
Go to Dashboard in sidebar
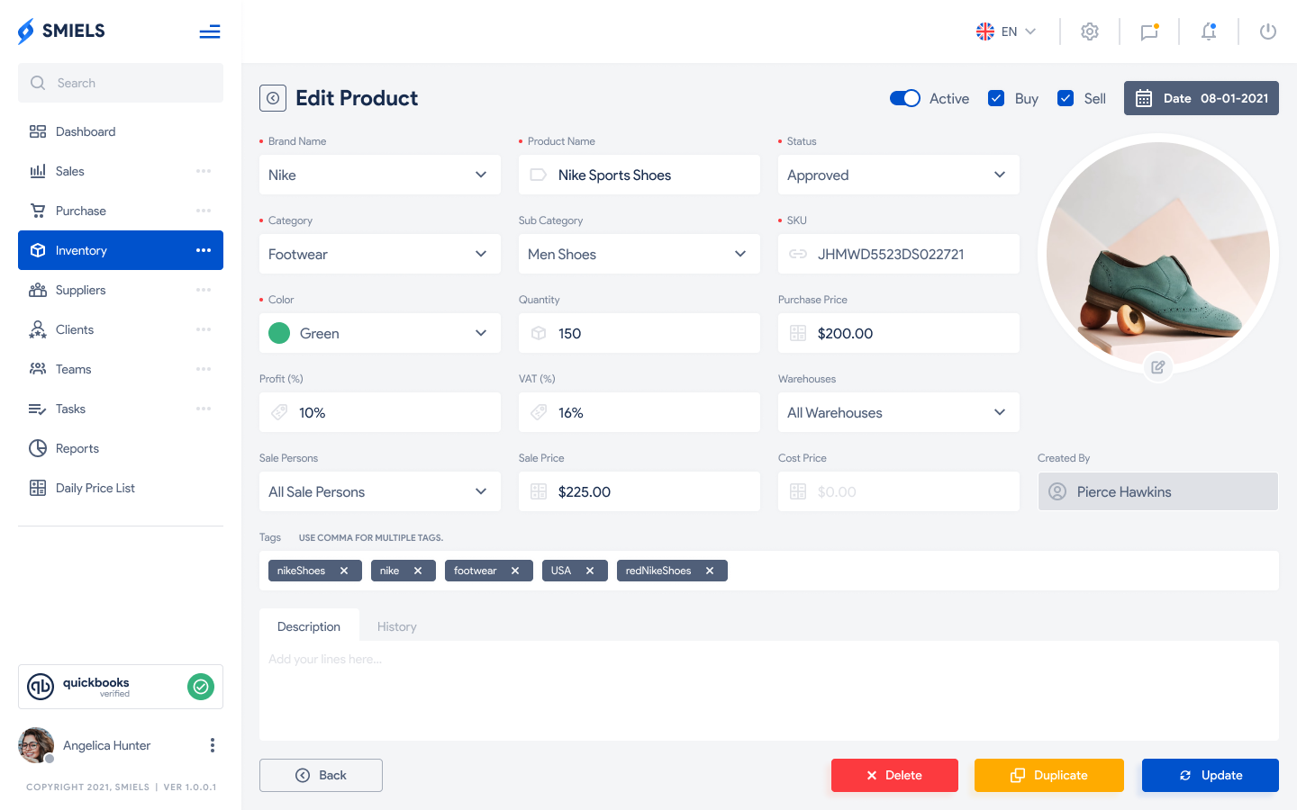121,131
